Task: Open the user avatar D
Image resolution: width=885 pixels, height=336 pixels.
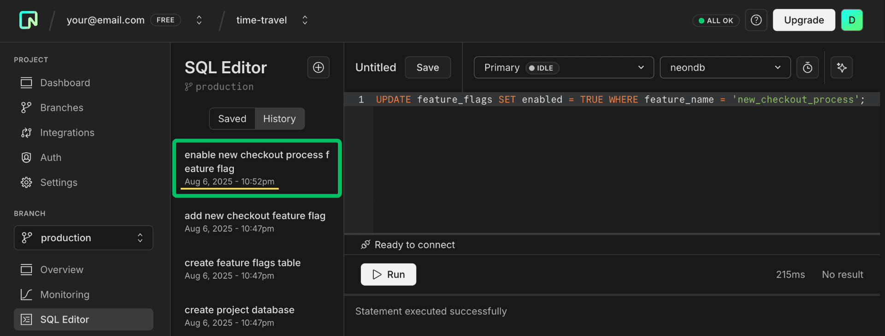Action: tap(851, 20)
